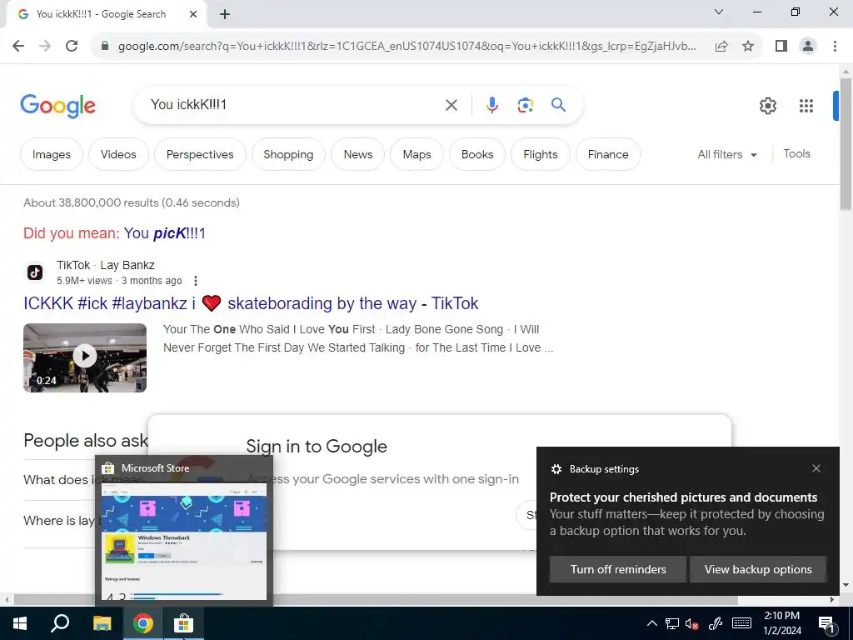This screenshot has width=853, height=640.
Task: Clear the search box text
Action: click(451, 105)
